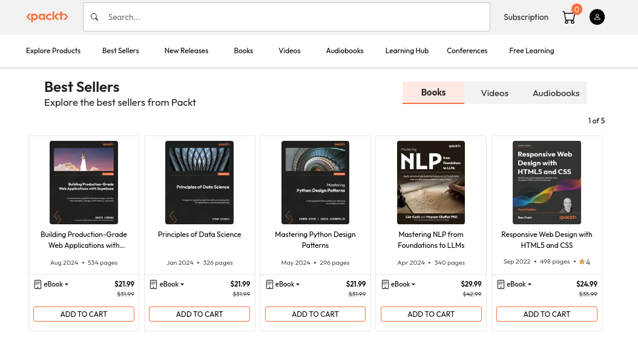Click the Search input field

[286, 17]
